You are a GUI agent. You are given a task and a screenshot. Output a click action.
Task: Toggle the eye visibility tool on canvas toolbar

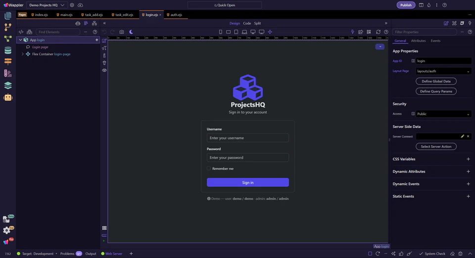[104, 70]
